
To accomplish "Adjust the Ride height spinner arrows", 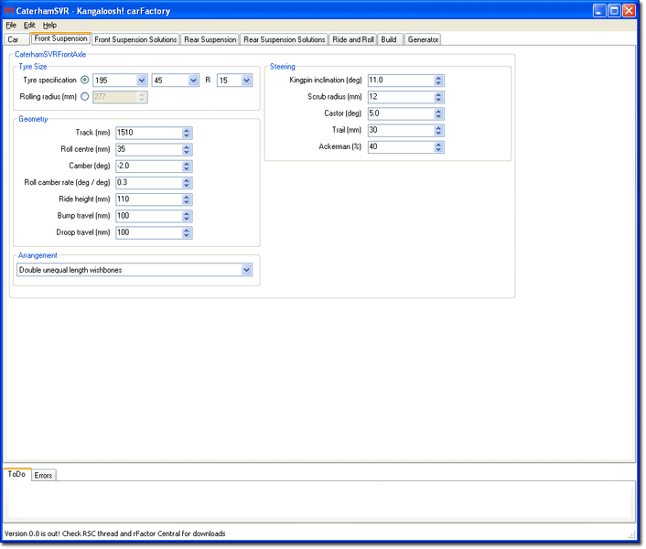I will click(x=187, y=199).
